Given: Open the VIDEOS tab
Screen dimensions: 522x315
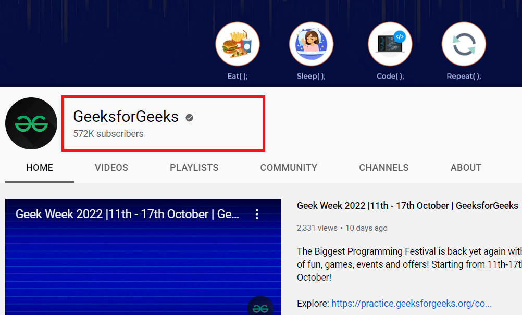Looking at the screenshot, I should tap(111, 168).
